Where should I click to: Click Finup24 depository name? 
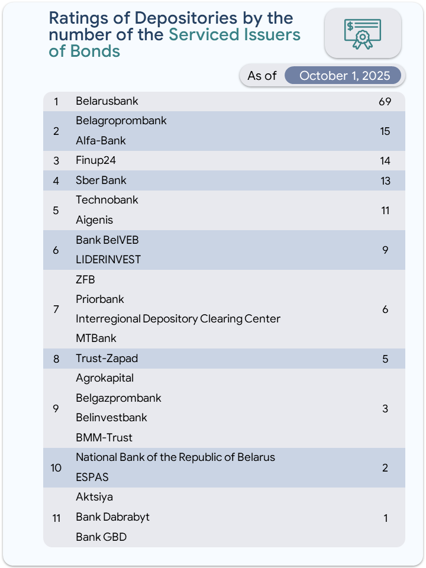click(96, 160)
